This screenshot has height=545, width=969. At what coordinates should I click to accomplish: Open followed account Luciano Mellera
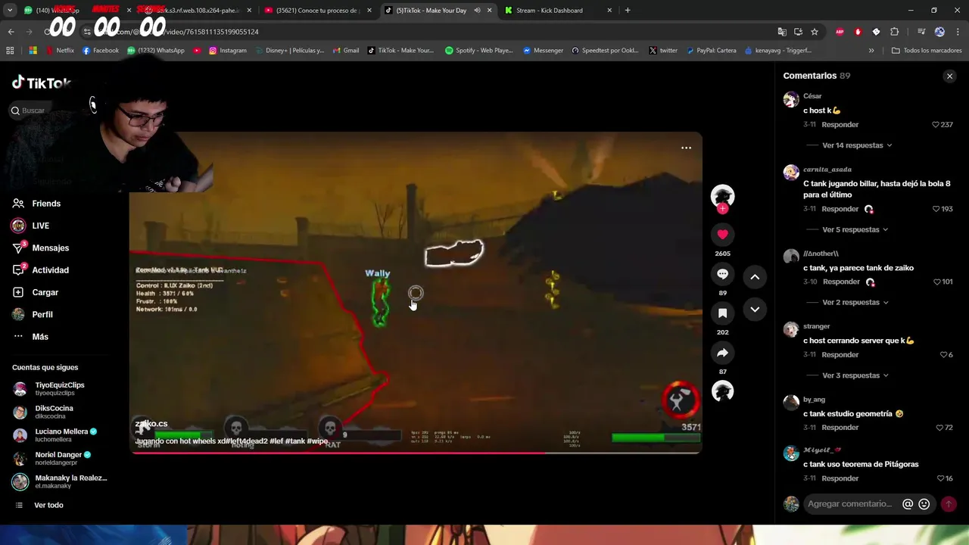click(61, 435)
